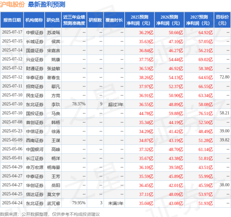Viewport: 231px width, 217px height.
Task: Click 中泰证券 institution cell
Action: click(35, 176)
